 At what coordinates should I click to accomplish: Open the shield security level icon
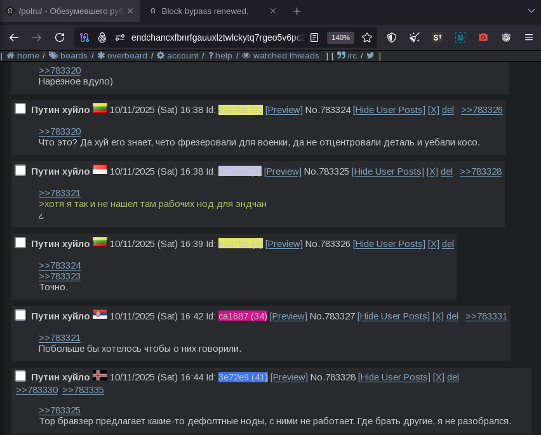[392, 37]
